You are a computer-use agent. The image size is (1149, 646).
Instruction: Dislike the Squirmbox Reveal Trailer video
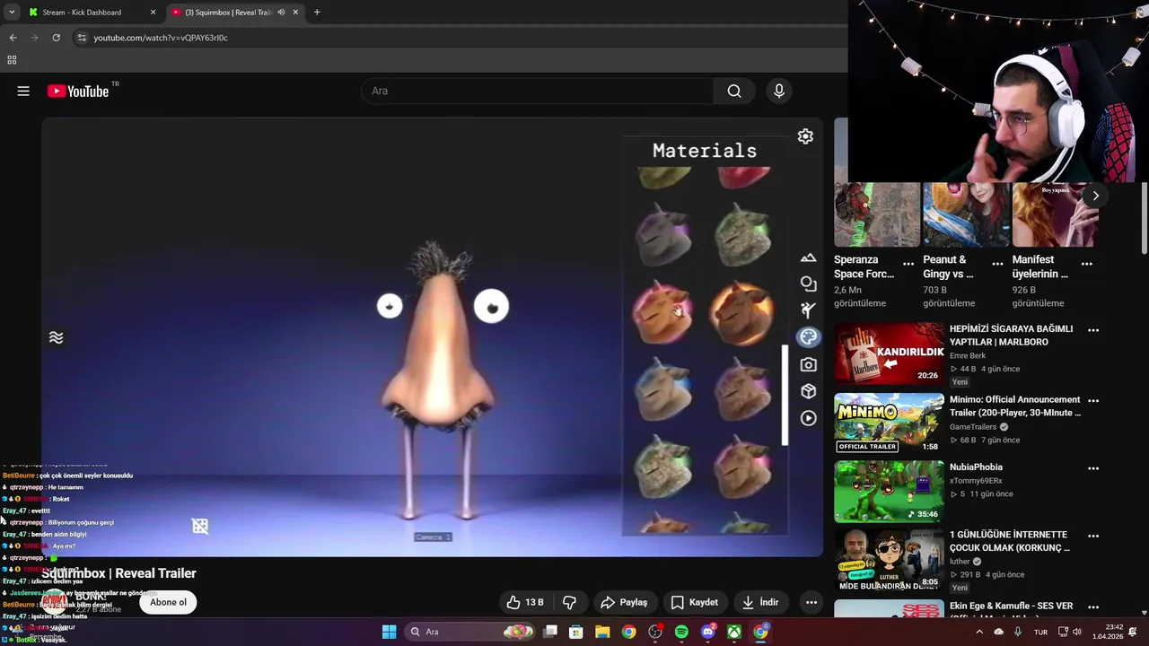(x=569, y=602)
